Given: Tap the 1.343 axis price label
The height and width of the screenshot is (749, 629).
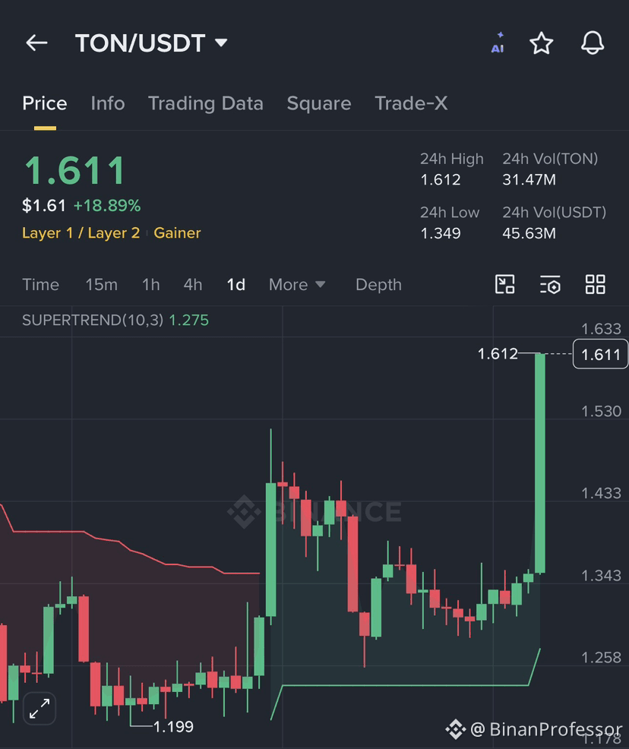Looking at the screenshot, I should point(601,576).
